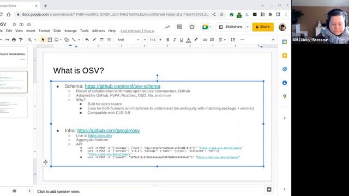This screenshot has height=196, width=349.
Task: Open the Format menu
Action: [x=44, y=31]
